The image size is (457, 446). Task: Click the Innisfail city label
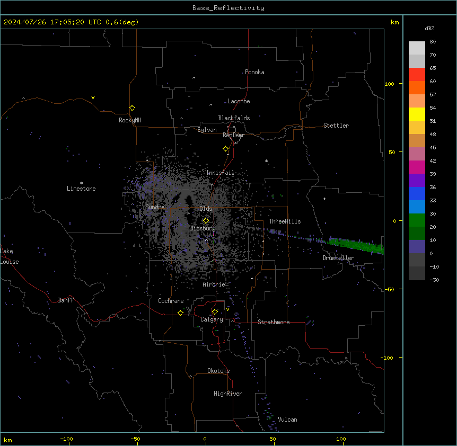[x=220, y=173]
